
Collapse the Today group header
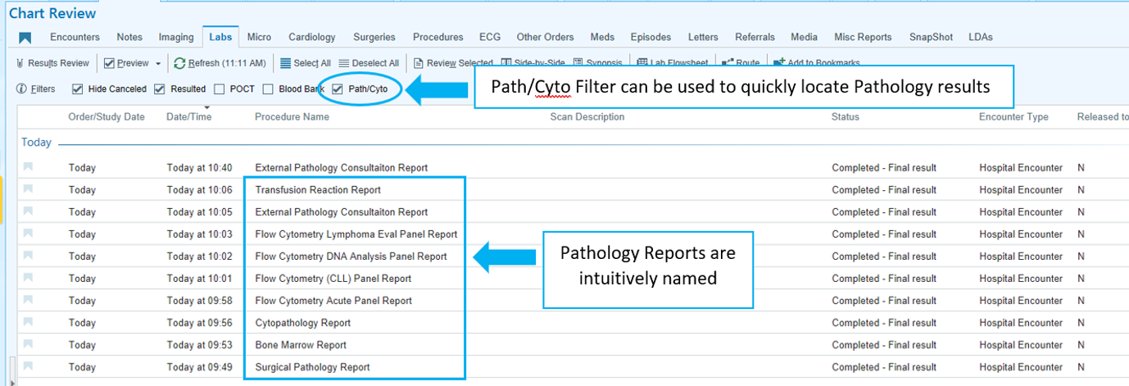pos(36,143)
